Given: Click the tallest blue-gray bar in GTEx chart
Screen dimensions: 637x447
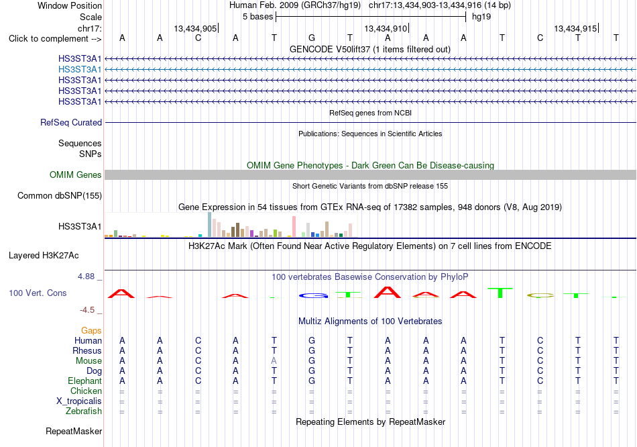Looking at the screenshot, I should click(210, 225).
